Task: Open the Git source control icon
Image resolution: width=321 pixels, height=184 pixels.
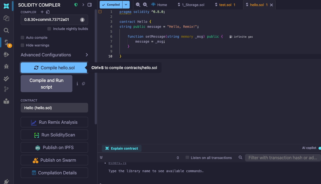Action: 6,89
